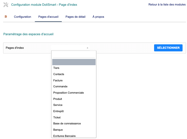Screen dimensions: 187x139
Task: Click the orange DoliSmart logo icon
Action: tap(6, 17)
